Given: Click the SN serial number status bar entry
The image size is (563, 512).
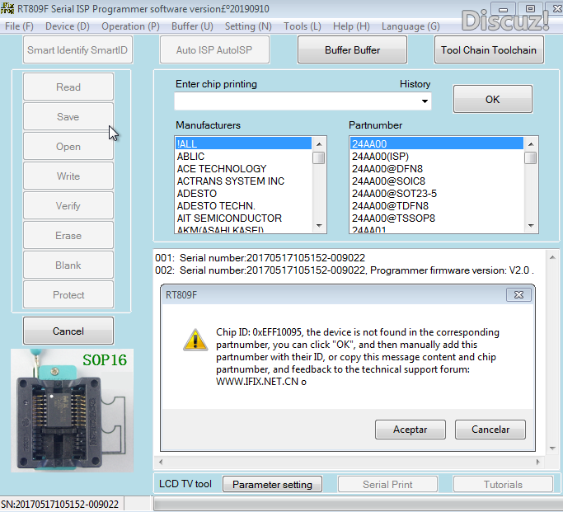Looking at the screenshot, I should pos(59,504).
